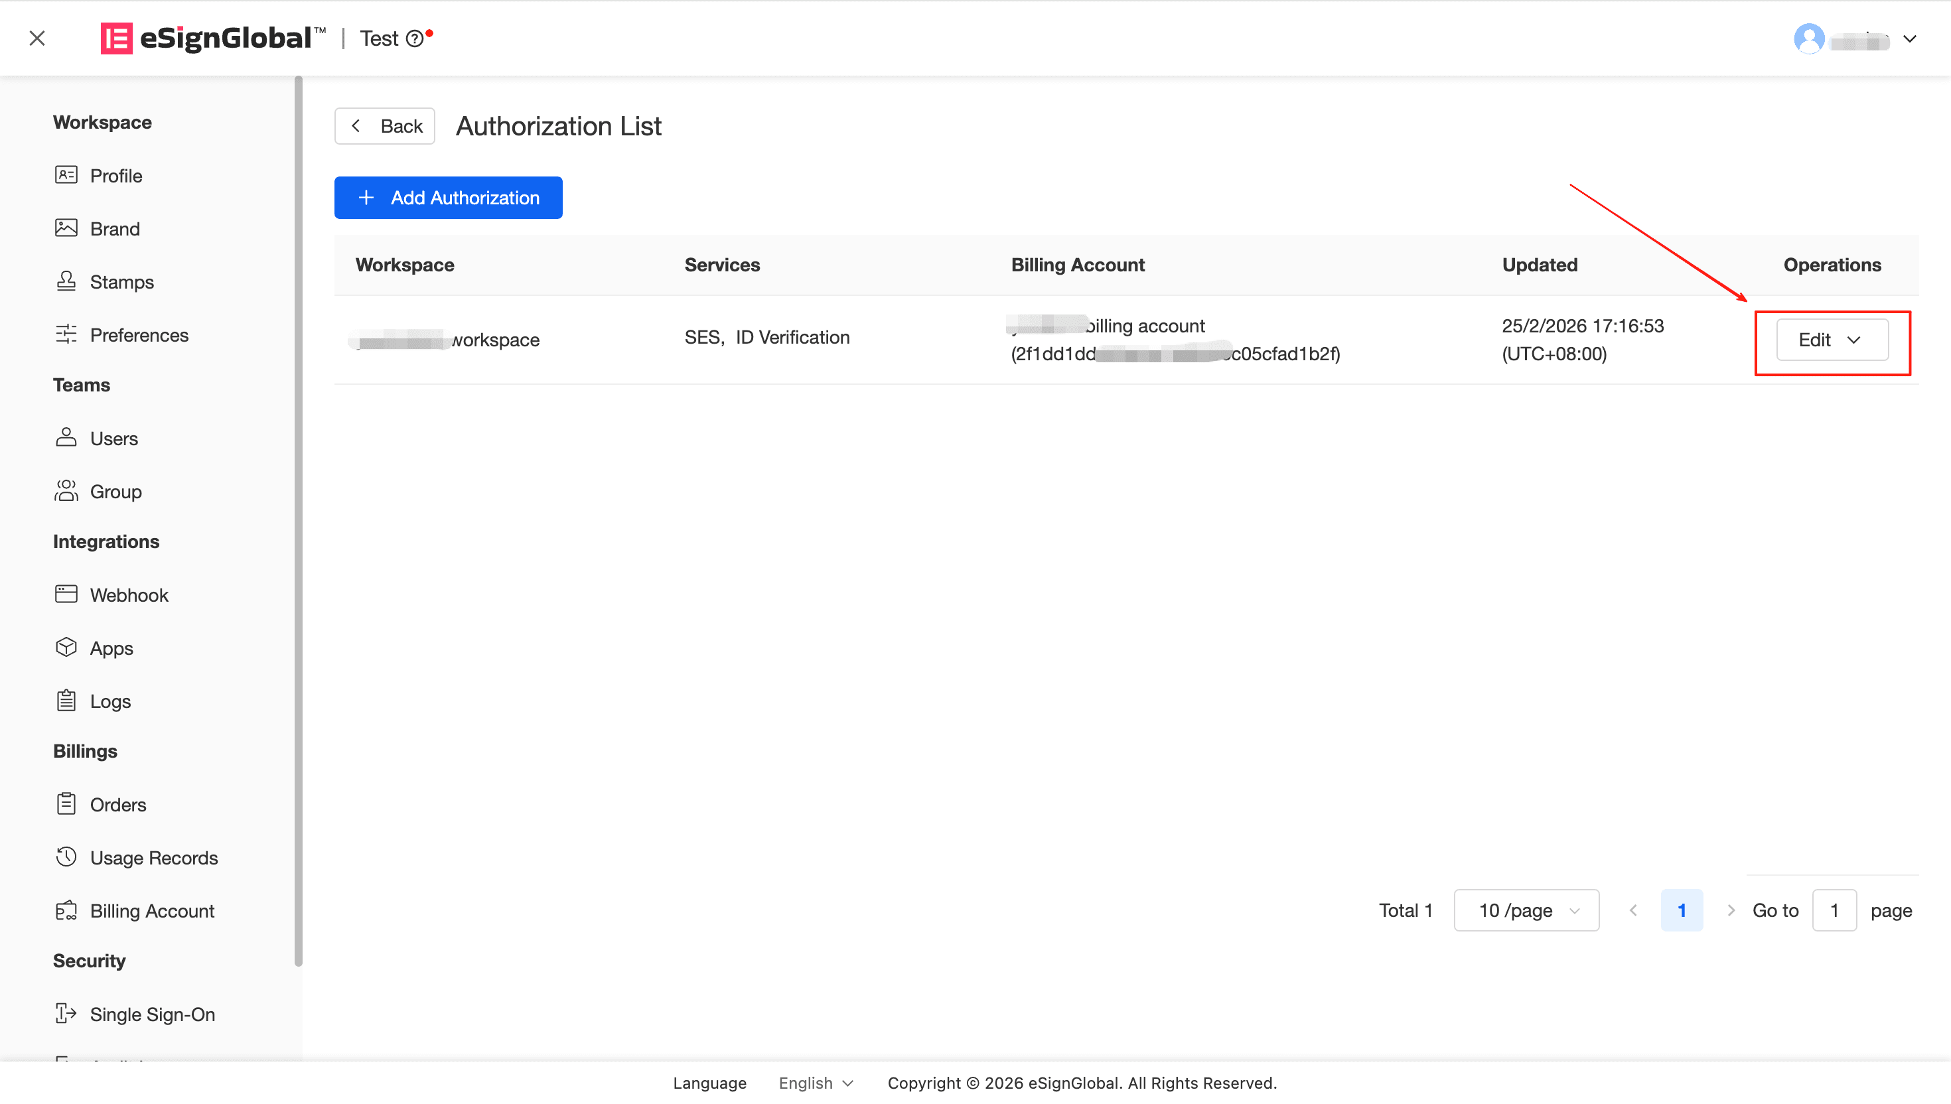
Task: Go to Users in Teams section
Action: click(113, 439)
